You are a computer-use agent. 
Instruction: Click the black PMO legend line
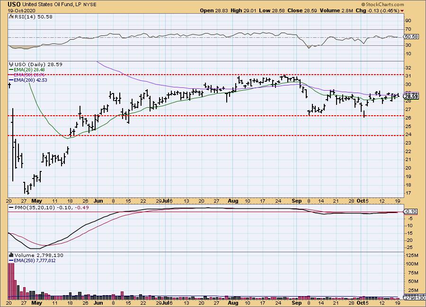[x=11, y=207]
